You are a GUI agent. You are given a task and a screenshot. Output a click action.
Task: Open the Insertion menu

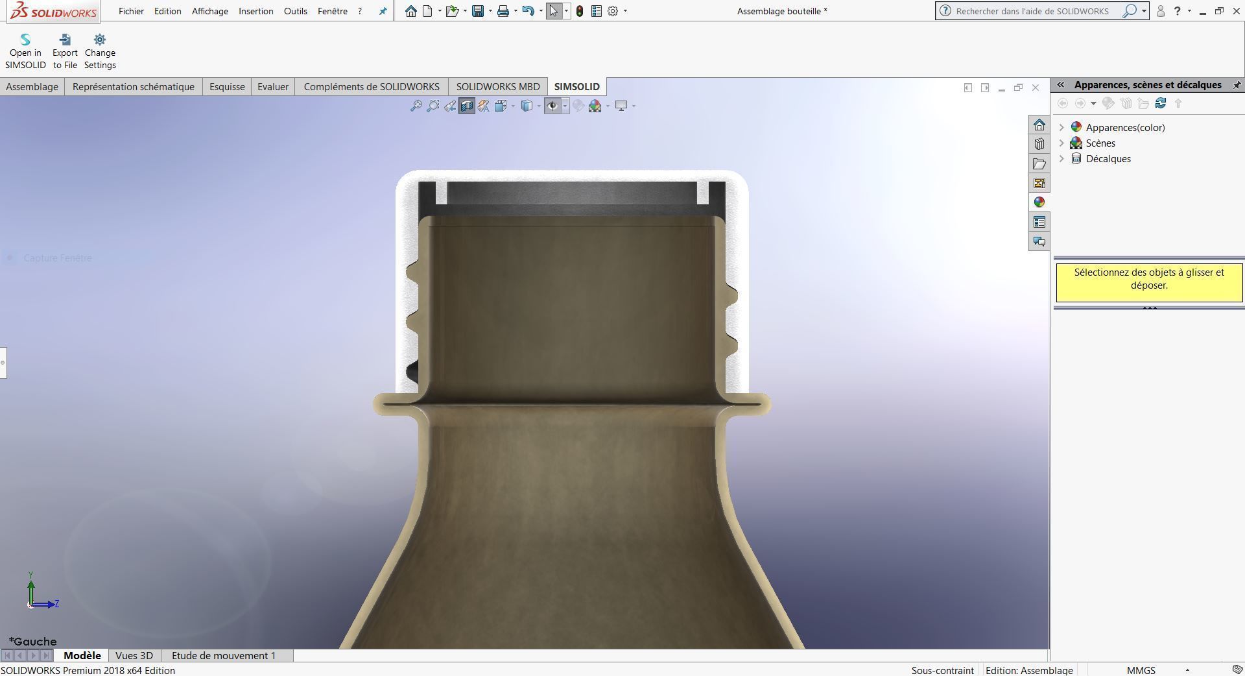tap(255, 11)
